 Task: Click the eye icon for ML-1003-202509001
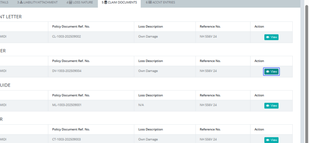point(268,106)
